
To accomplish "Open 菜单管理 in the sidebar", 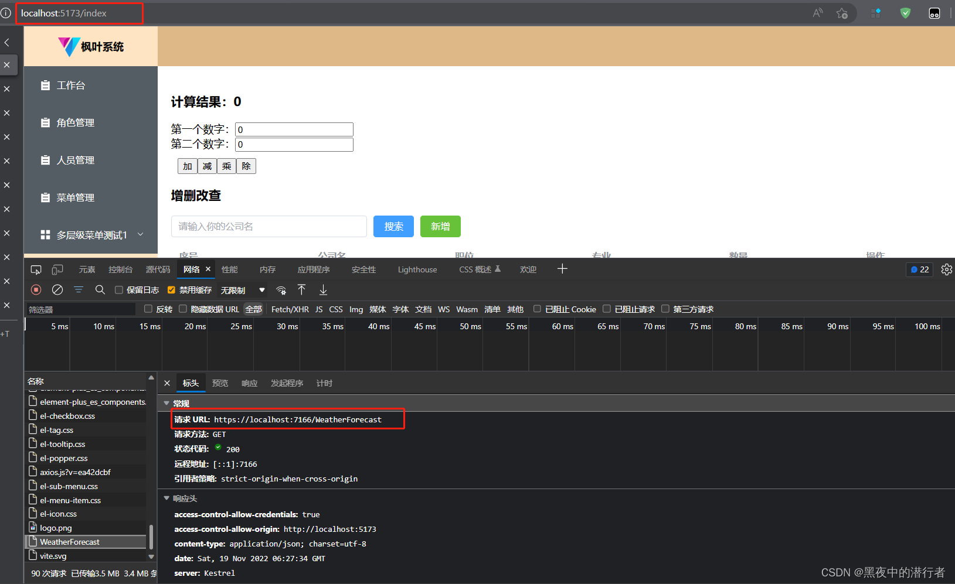I will click(x=91, y=198).
